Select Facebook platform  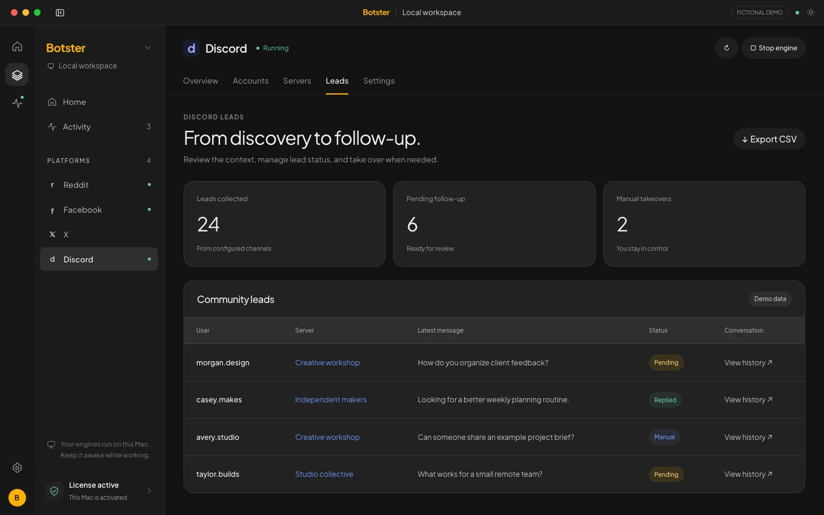click(x=99, y=210)
